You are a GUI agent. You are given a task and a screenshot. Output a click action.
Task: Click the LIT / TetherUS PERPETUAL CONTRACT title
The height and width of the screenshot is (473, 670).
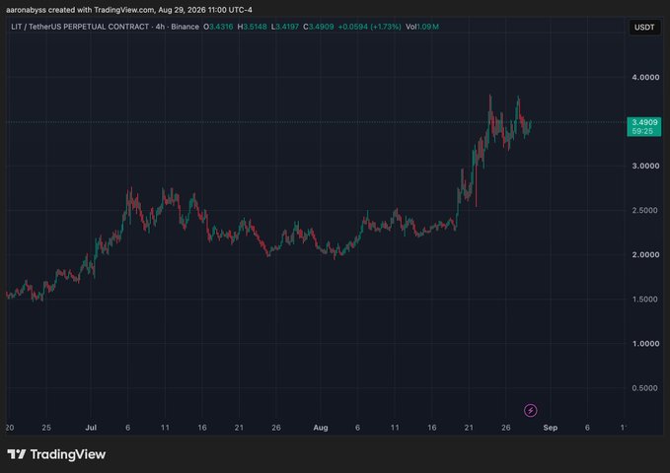80,27
